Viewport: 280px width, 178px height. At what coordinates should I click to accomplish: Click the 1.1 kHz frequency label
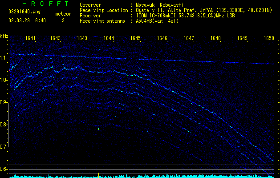coord(4,58)
